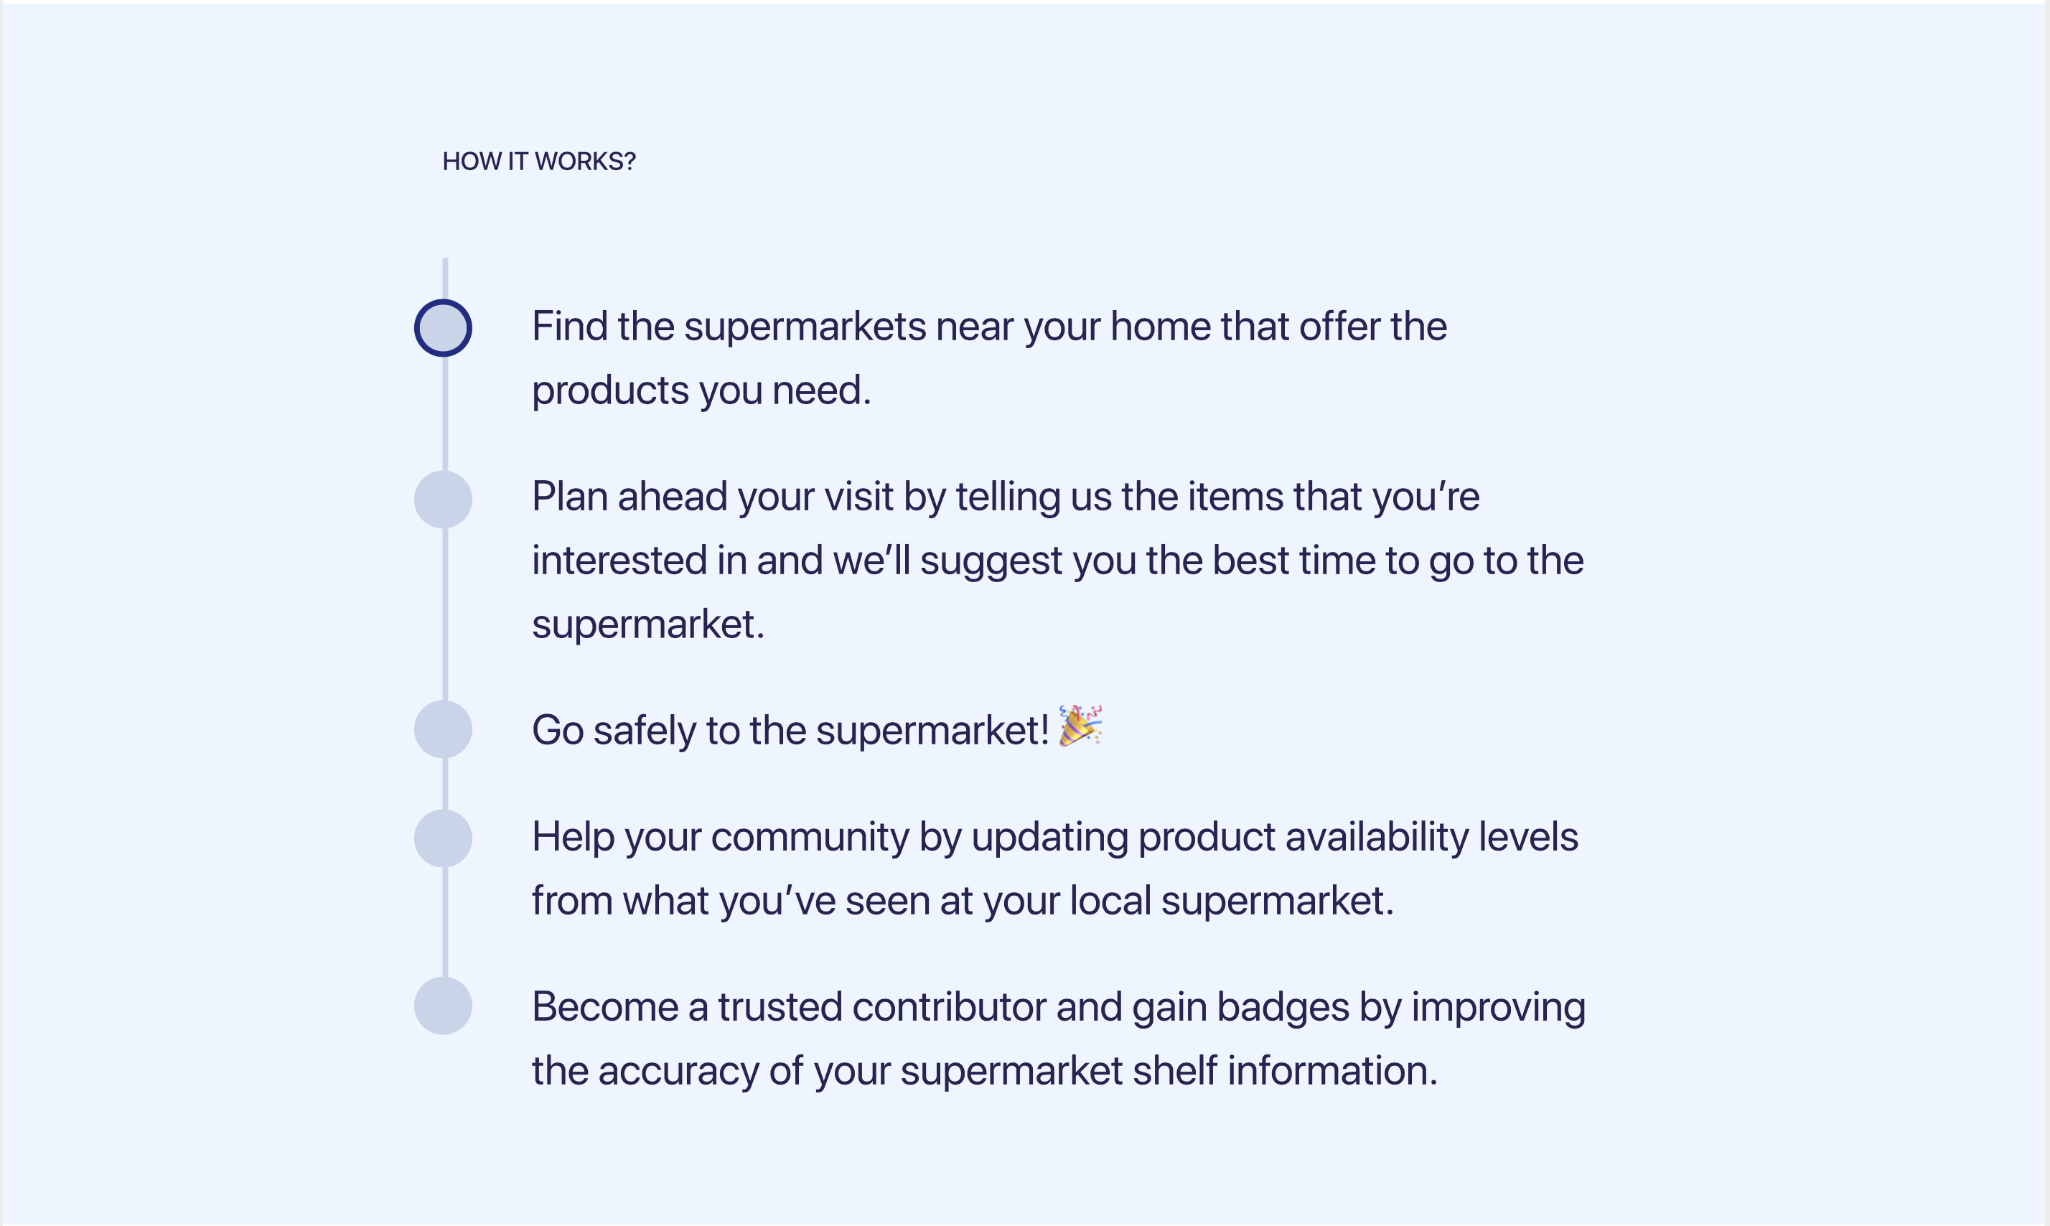Select the fifth step circle beside trusted contributor
The width and height of the screenshot is (2050, 1226).
pos(443,1006)
